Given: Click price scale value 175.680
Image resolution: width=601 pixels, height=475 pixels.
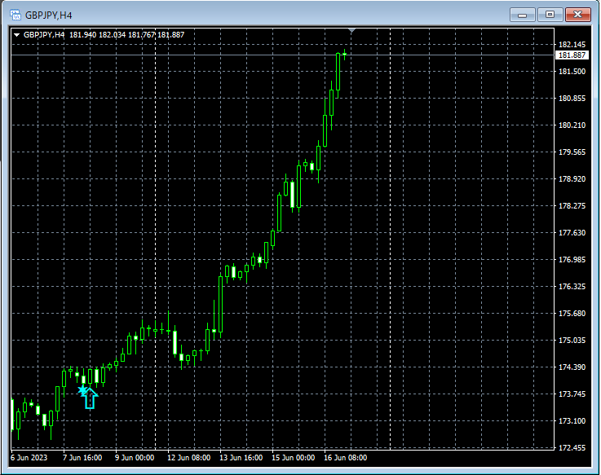Looking at the screenshot, I should 572,314.
